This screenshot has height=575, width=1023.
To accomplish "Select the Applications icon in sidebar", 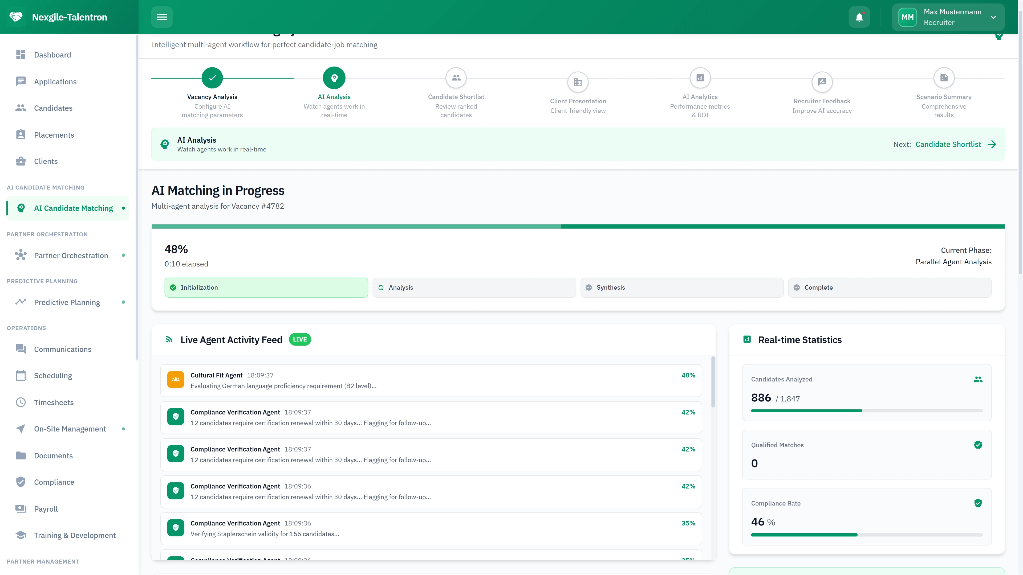I will (x=21, y=81).
